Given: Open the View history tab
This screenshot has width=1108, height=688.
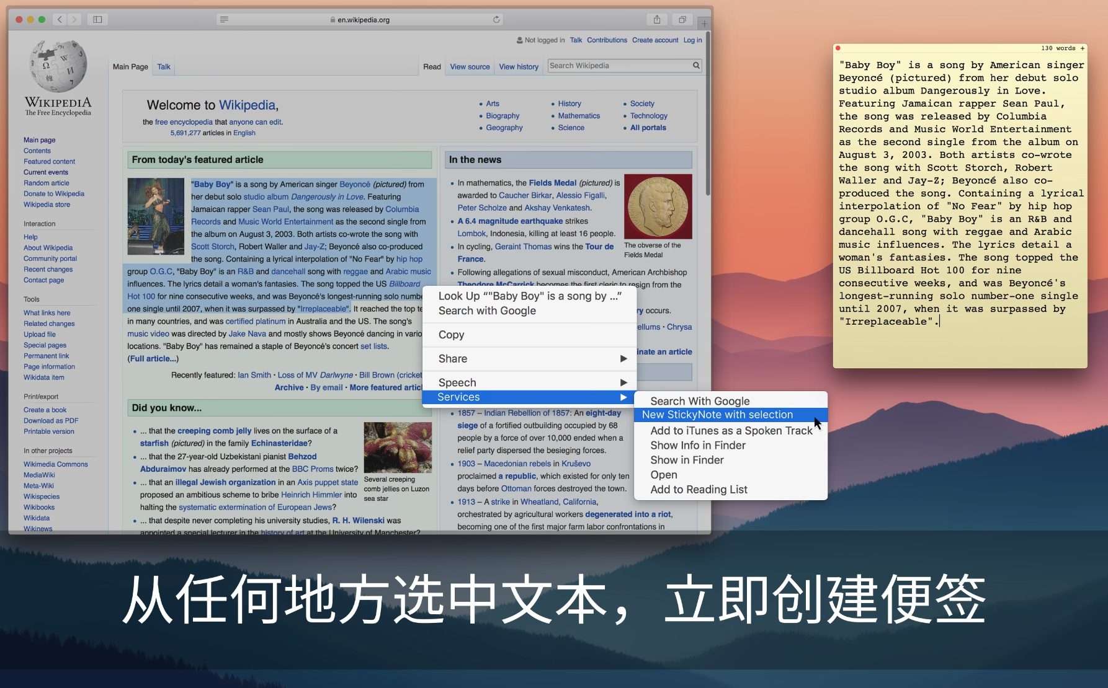Looking at the screenshot, I should [x=519, y=67].
